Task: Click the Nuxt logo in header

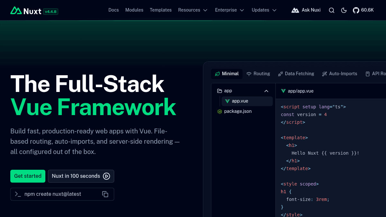Action: (x=26, y=11)
